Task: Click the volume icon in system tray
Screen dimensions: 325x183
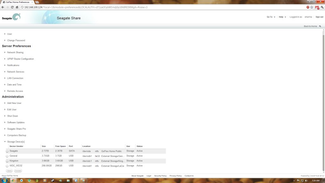Action: click(306, 181)
